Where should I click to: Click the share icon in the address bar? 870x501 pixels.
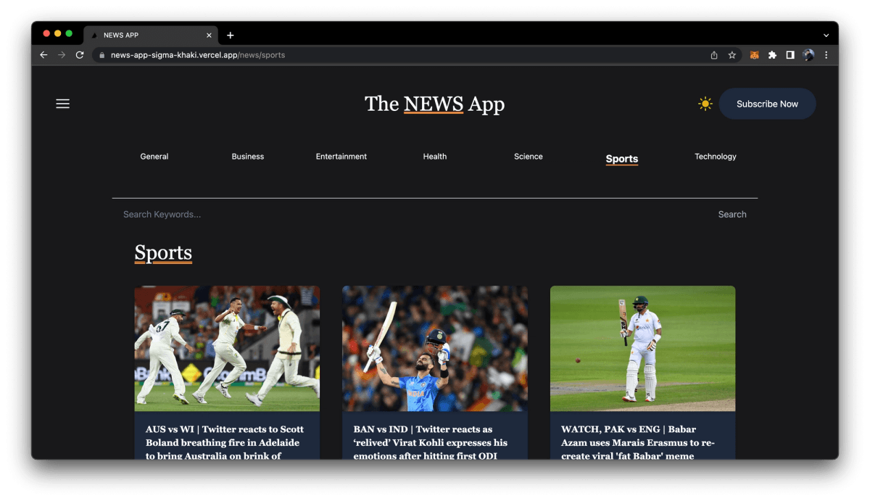pyautogui.click(x=713, y=54)
